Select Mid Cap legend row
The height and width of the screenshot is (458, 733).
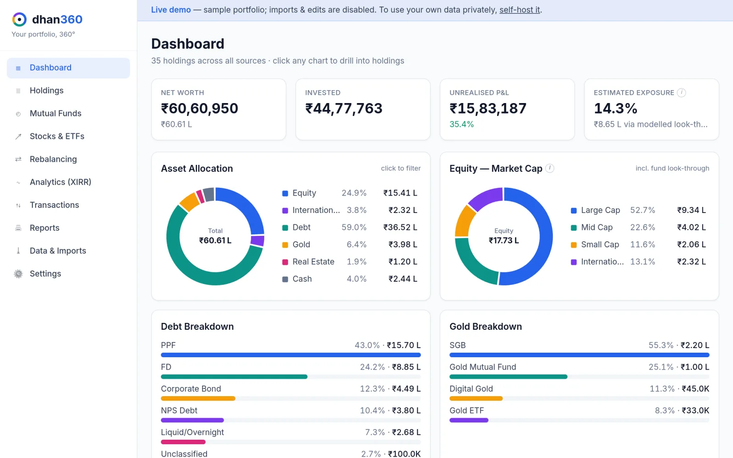639,227
